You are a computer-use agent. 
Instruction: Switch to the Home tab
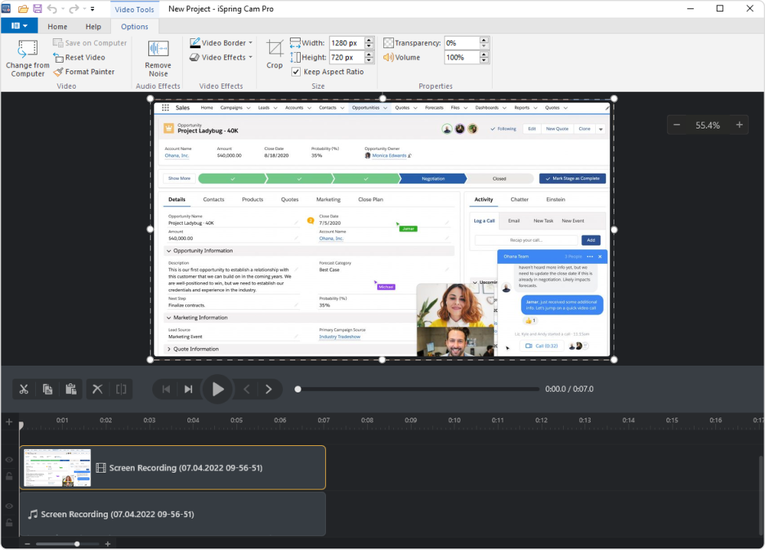pyautogui.click(x=57, y=26)
